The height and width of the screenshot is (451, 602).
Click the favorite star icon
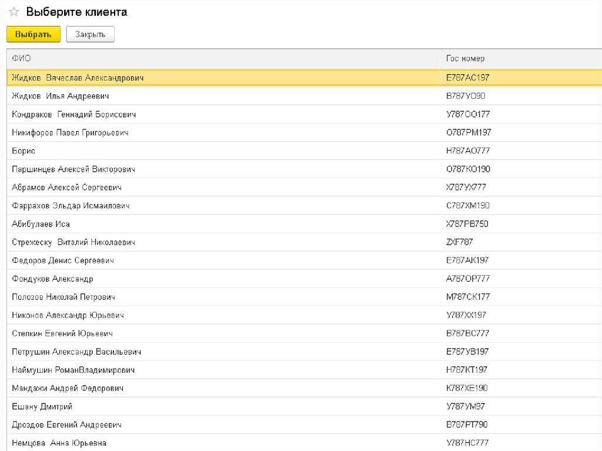14,12
